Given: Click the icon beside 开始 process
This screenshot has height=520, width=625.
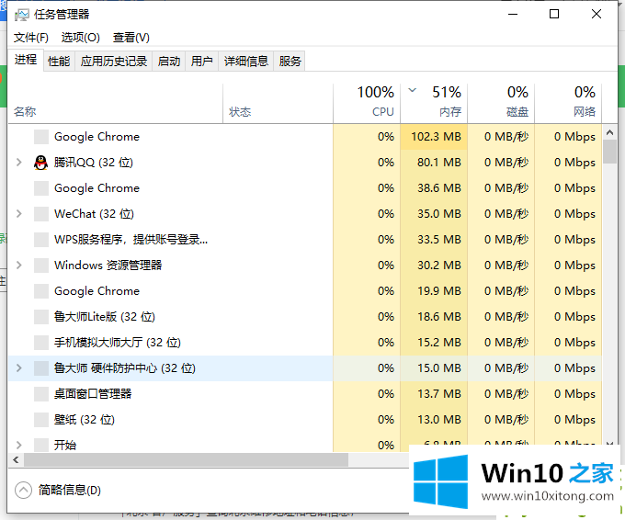Looking at the screenshot, I should (41, 445).
